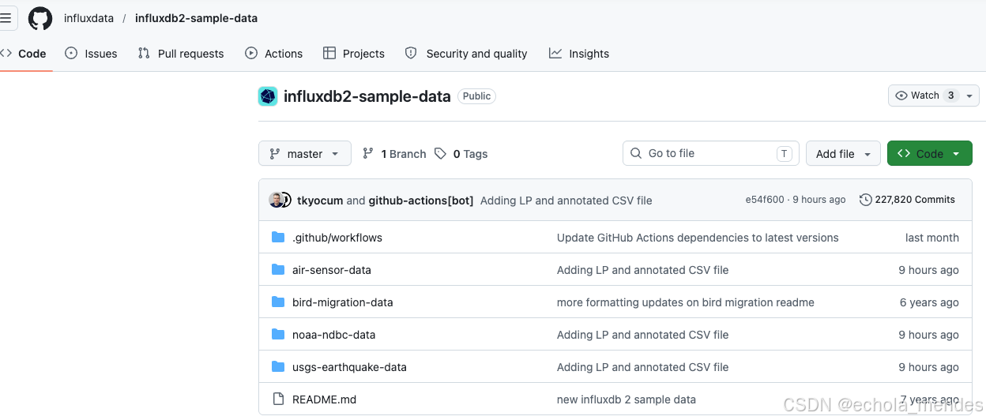Click folder icon for air-sensor-data
Screen dimensions: 986x420
278,270
